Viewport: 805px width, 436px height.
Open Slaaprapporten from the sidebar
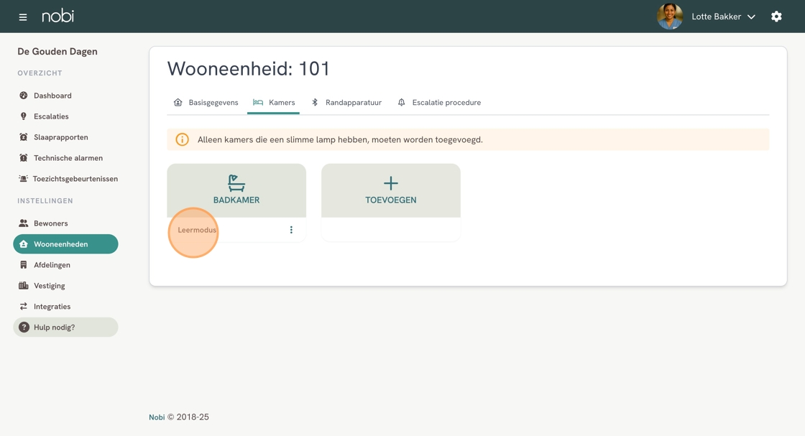click(x=60, y=137)
